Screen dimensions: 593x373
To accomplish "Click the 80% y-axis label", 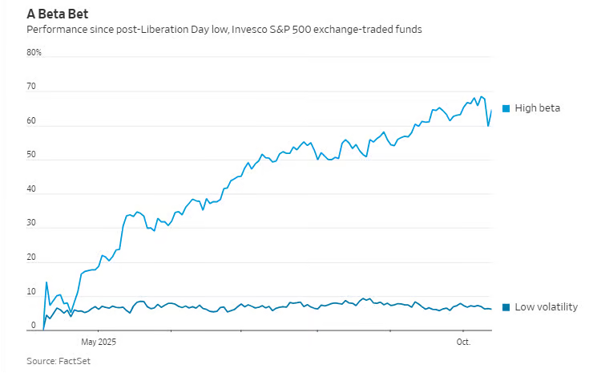I will [34, 52].
